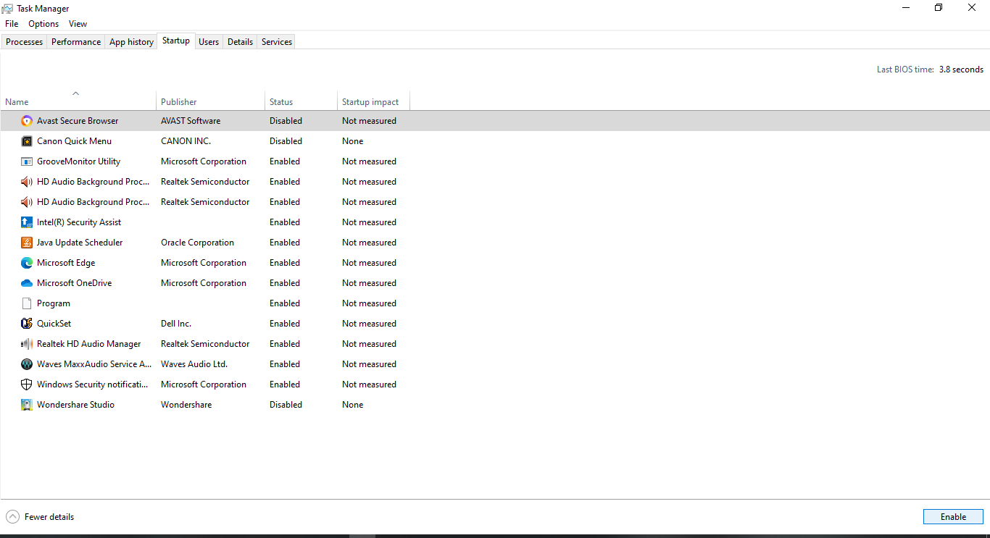Click the Enabled status of the Program row
The width and height of the screenshot is (990, 538).
(x=285, y=303)
